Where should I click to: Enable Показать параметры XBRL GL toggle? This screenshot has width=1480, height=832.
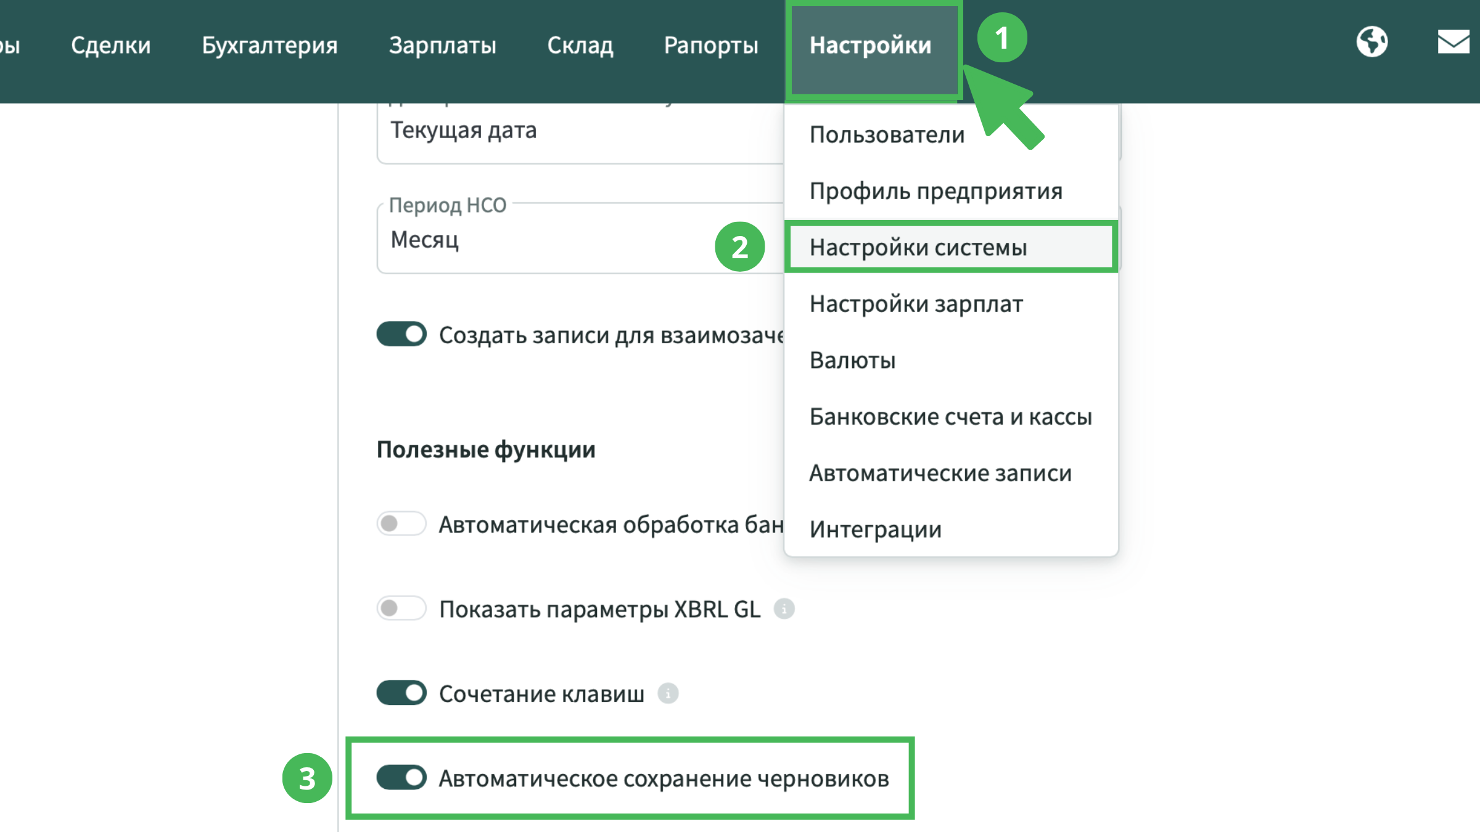401,609
